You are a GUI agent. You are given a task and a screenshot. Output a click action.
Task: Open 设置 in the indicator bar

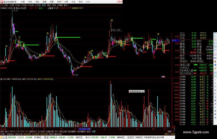click(94, 132)
